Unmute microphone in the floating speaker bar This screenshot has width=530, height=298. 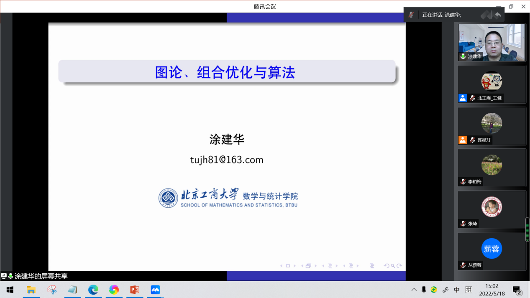(x=411, y=15)
